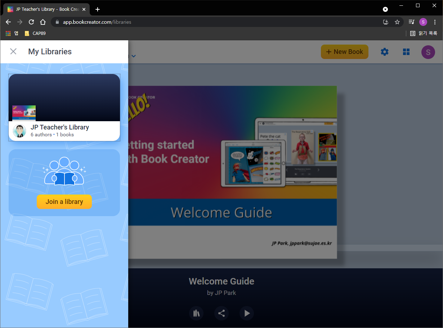Click the Welcome Guide title below the book
This screenshot has height=328, width=443.
point(221,281)
